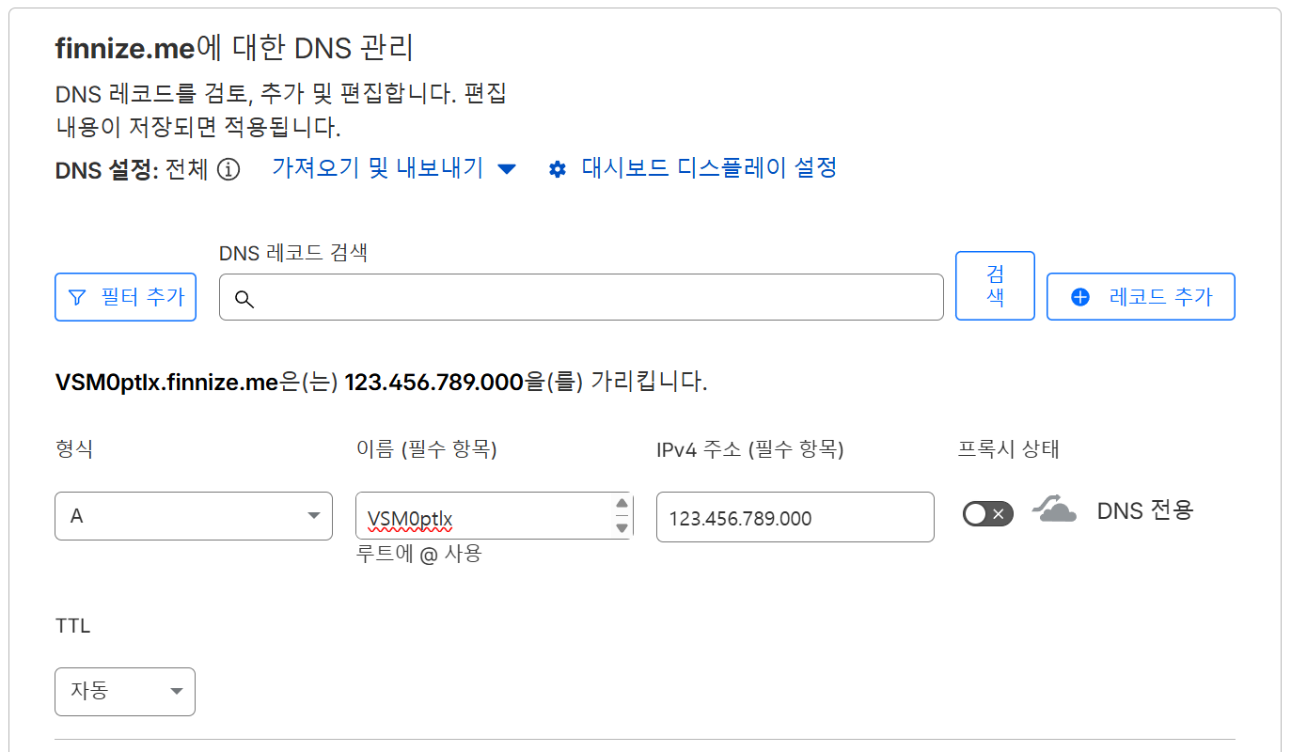Click the chevron on 가져오기 및 내보내기
The height and width of the screenshot is (752, 1291).
[506, 168]
